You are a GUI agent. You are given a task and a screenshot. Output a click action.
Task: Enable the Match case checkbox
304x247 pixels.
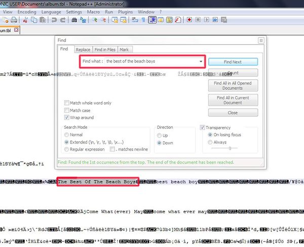[x=67, y=110]
